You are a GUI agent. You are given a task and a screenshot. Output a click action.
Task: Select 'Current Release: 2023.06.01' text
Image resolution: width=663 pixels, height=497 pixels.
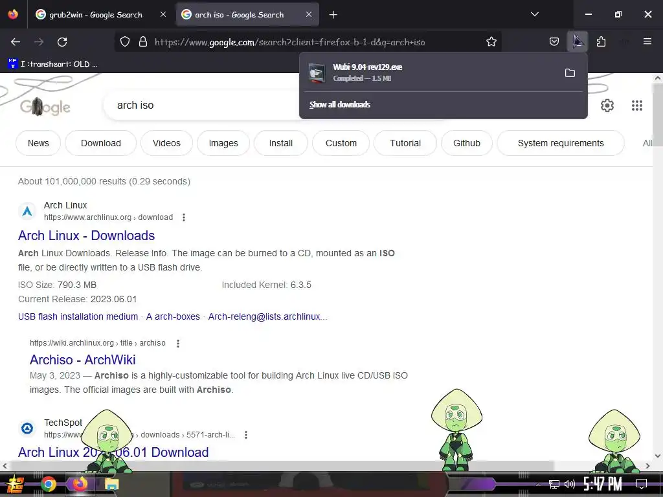(78, 299)
